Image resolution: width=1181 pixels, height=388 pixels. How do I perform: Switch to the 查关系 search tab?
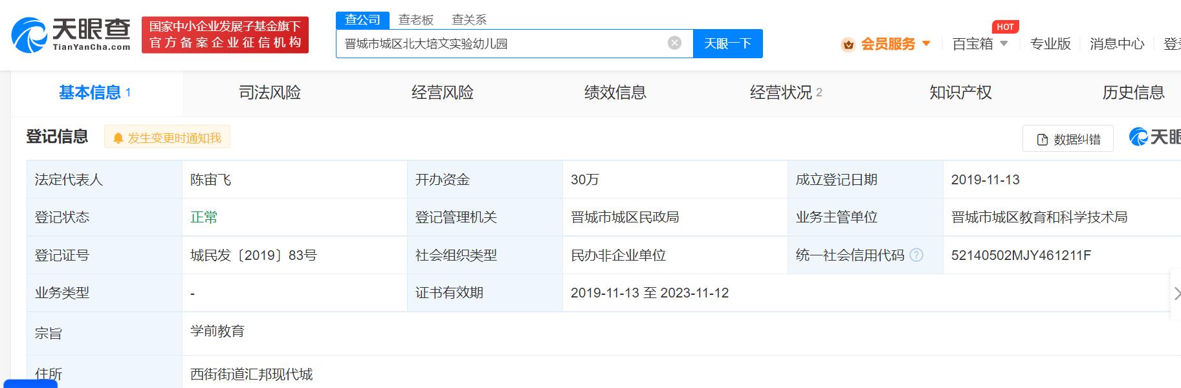point(469,20)
